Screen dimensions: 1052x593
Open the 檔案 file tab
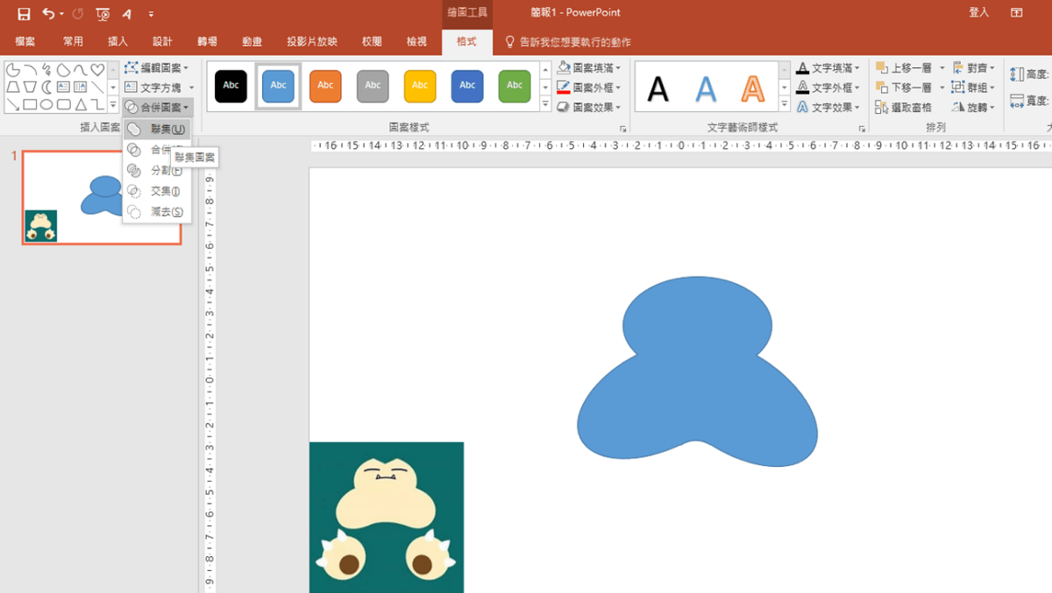pos(25,41)
